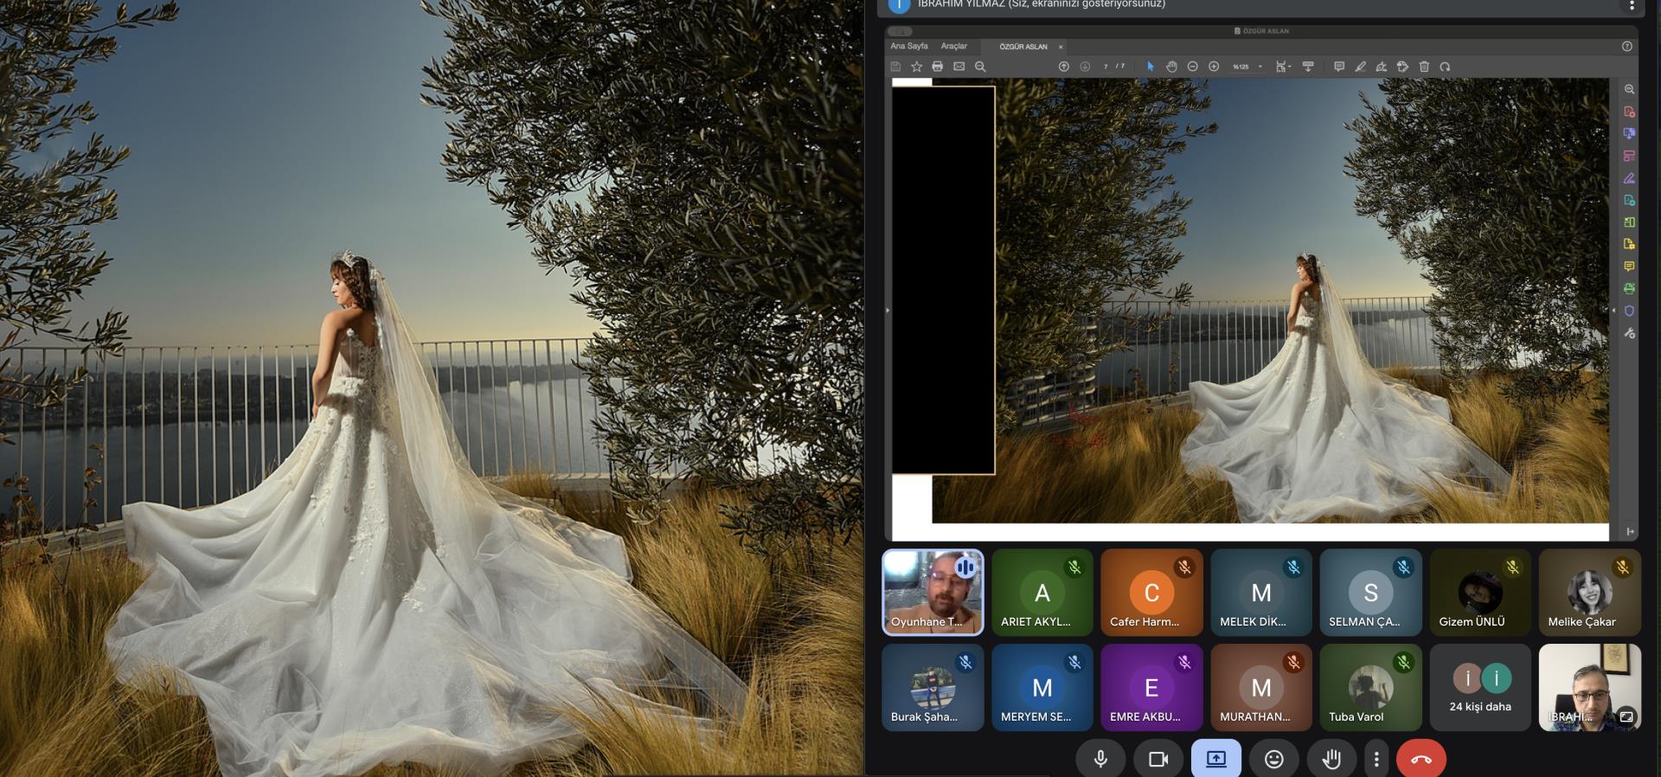Open the 24 kişi daha participants tile
The image size is (1661, 777).
tap(1480, 688)
